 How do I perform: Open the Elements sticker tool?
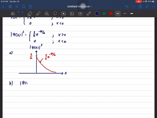[x=63, y=14]
